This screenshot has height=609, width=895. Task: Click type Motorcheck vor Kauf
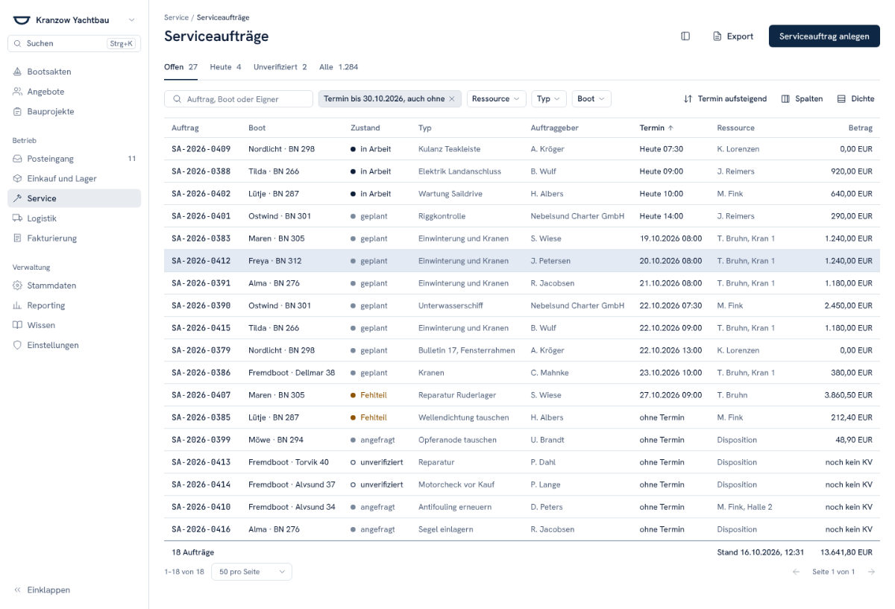pos(456,485)
